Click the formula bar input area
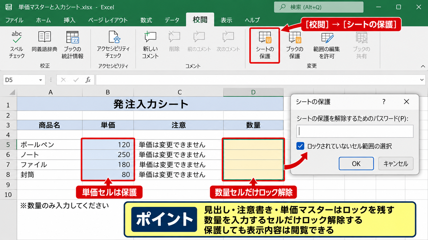 click(x=257, y=80)
